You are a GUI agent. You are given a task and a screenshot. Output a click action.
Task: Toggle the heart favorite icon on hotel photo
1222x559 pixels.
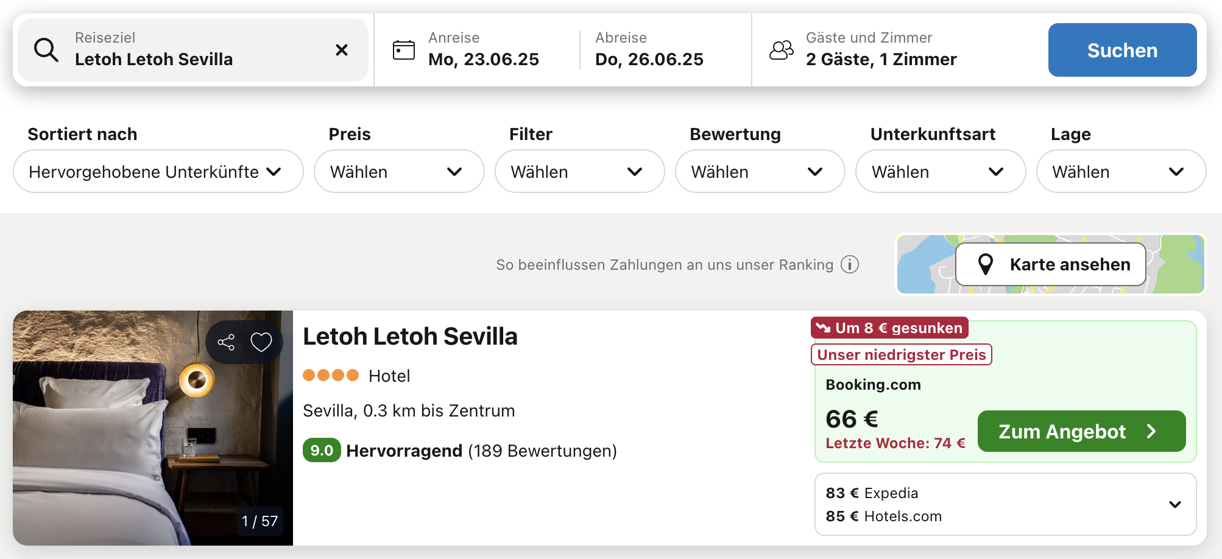click(x=261, y=342)
